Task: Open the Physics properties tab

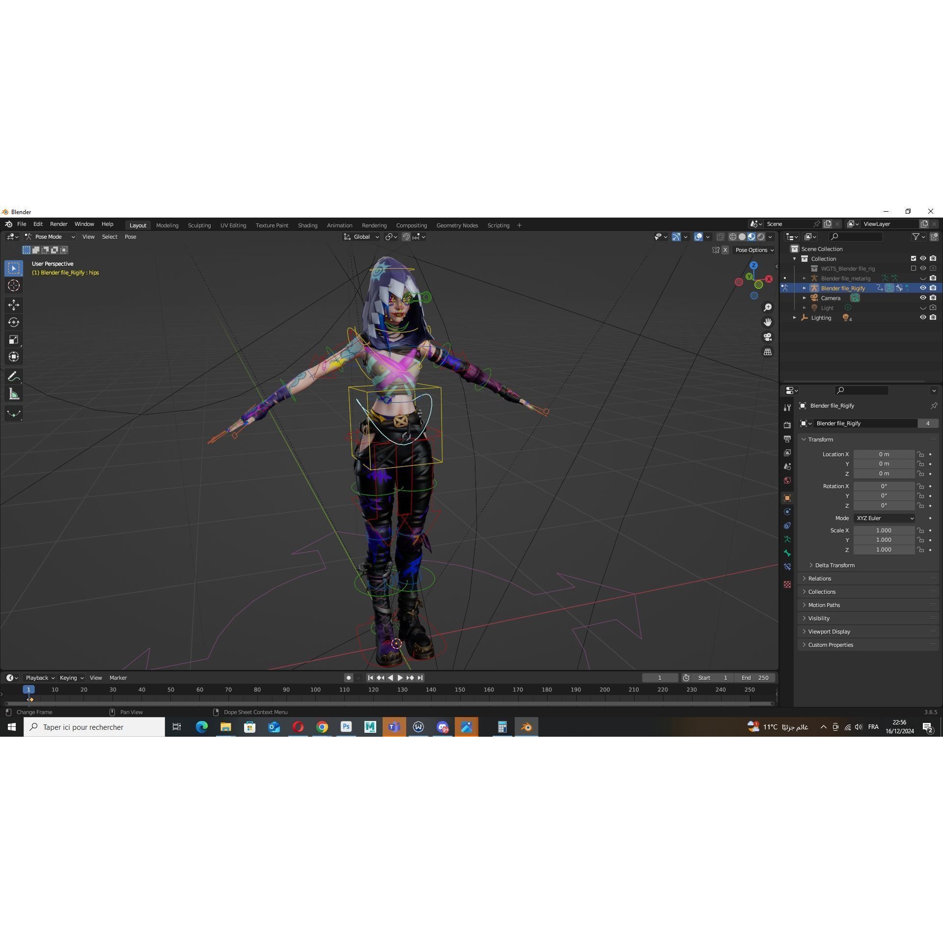Action: coord(787,512)
